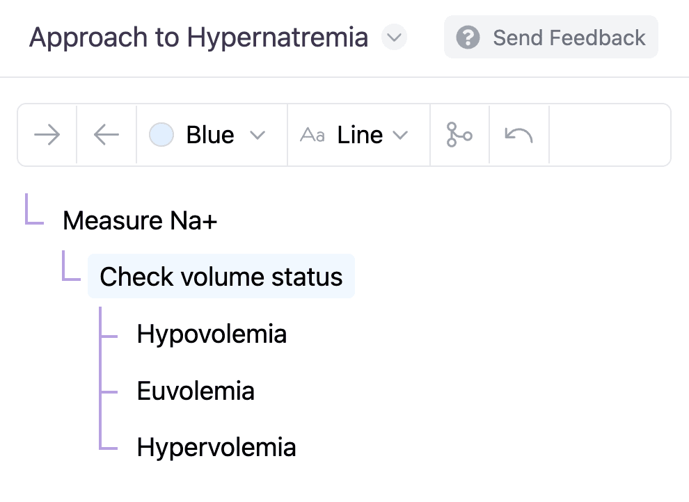Expand the chevron beside the document title

point(394,38)
